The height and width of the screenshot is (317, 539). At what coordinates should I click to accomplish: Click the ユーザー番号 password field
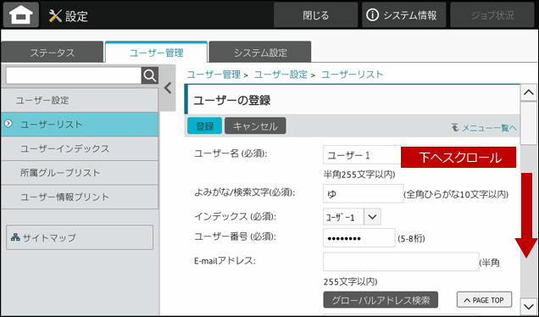(x=358, y=237)
